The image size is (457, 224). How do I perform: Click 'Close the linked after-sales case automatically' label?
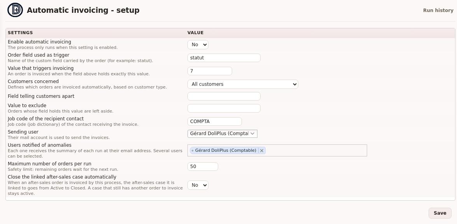click(62, 177)
